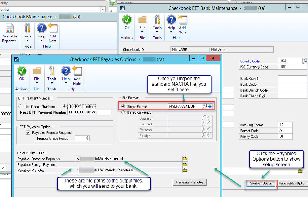Browse folder for Payables Prenotes file
The image size is (308, 197).
[x=185, y=170]
